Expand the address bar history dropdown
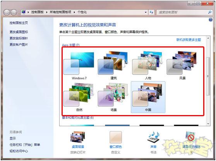The height and width of the screenshot is (161, 216). [x=146, y=12]
